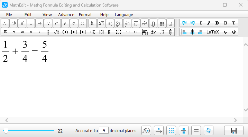The width and height of the screenshot is (248, 137).
Task: Open the plus-minus operator symbols palette
Action: [x=31, y=23]
